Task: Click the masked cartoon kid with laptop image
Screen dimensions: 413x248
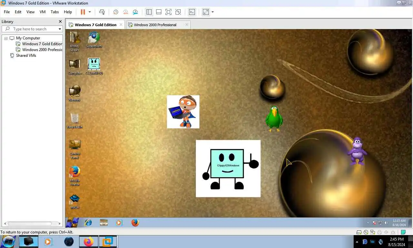Action: point(183,112)
